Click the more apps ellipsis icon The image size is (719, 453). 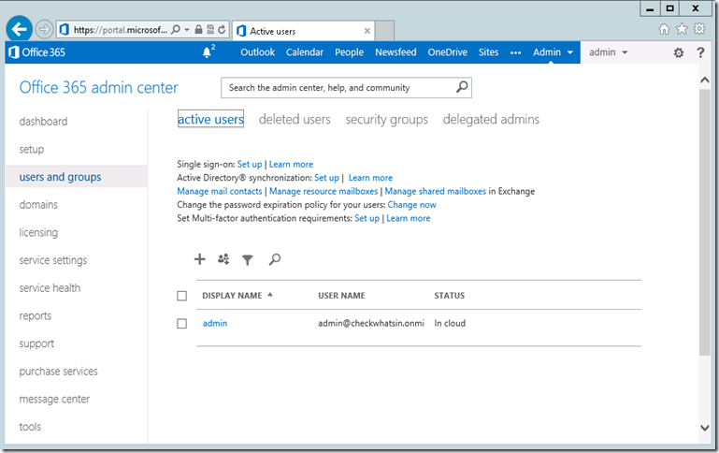tap(515, 52)
